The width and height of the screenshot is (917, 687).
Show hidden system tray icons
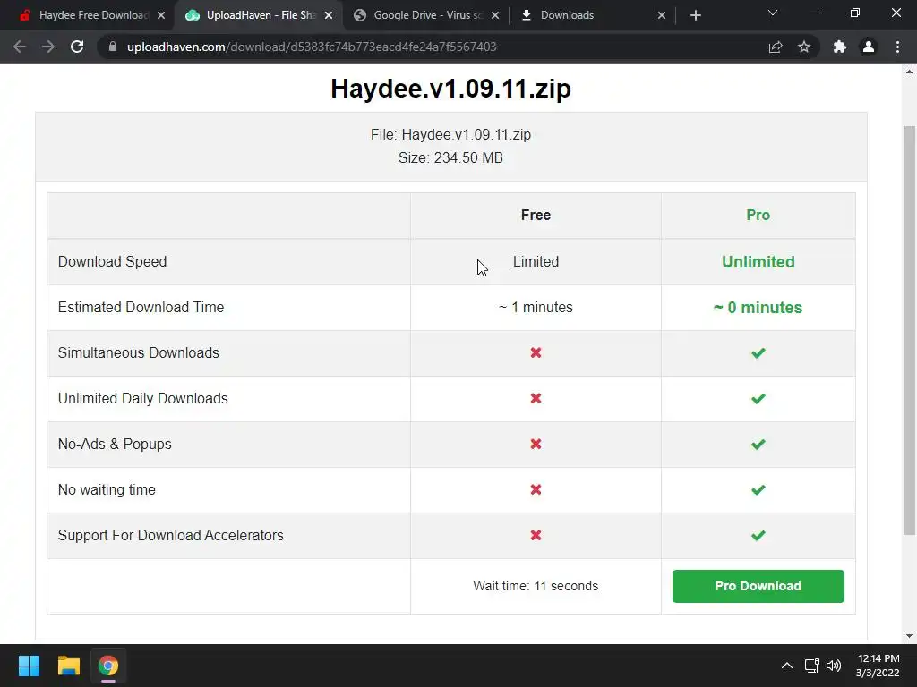[787, 666]
